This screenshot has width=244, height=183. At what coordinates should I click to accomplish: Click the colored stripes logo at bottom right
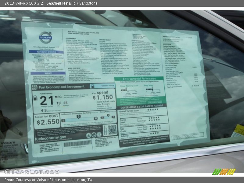coord(224,172)
